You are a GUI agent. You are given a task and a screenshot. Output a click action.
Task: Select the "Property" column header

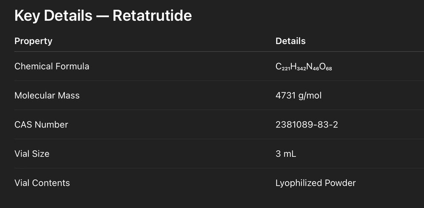(x=33, y=41)
